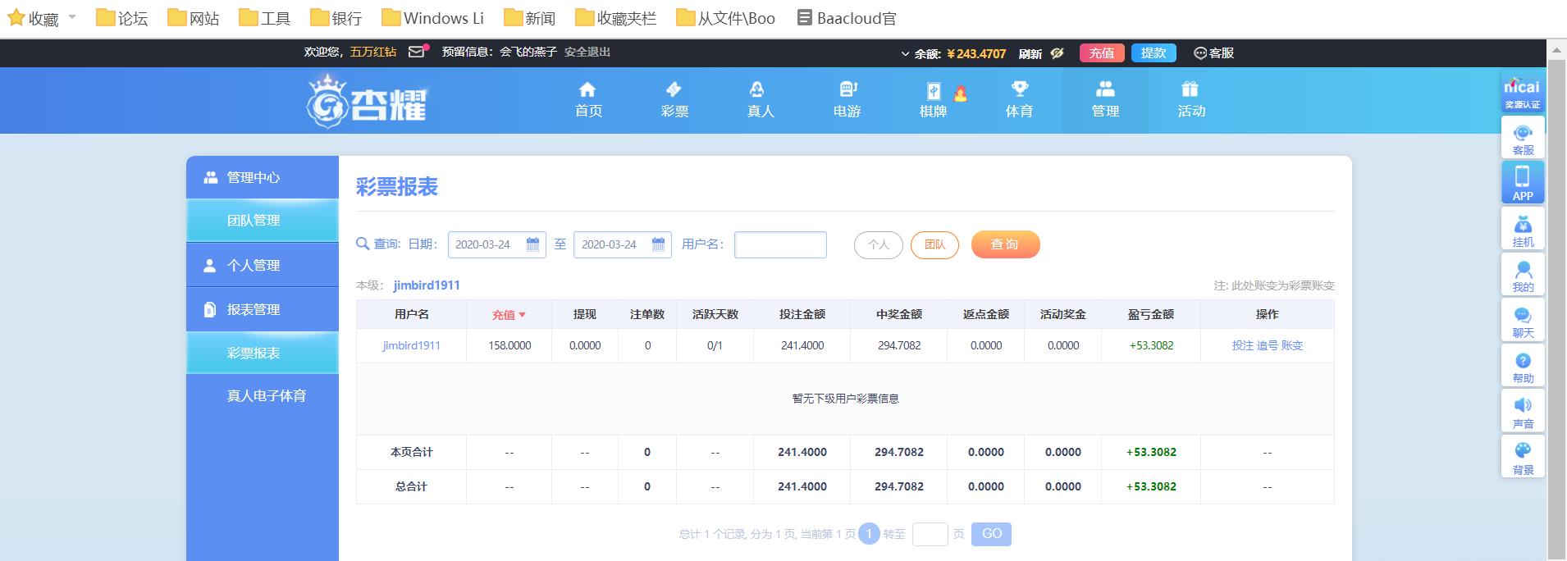
Task: Go to 彩票 in the navigation bar
Action: tap(674, 99)
